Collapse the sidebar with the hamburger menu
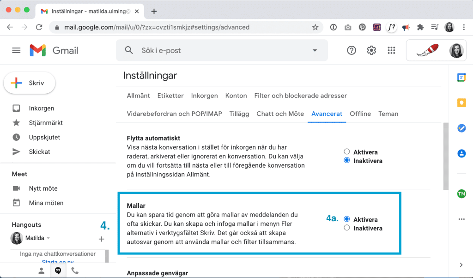Screen dimensions: 473x278 click(16, 50)
